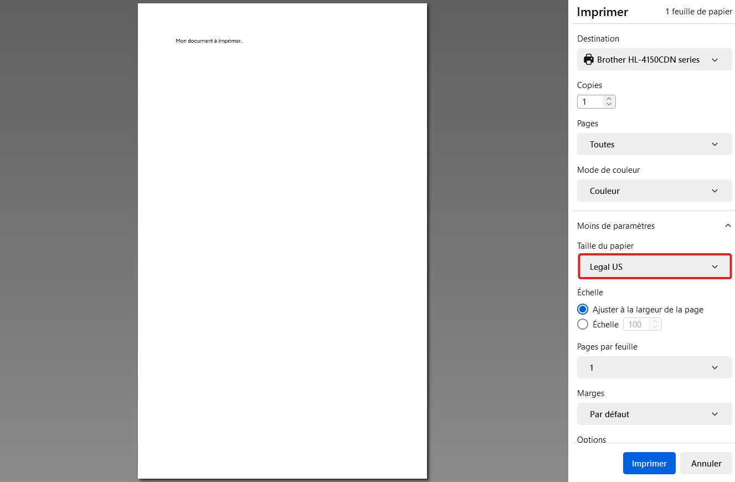Click the 'Options' section label
Viewport: 735px width, 482px height.
point(592,439)
